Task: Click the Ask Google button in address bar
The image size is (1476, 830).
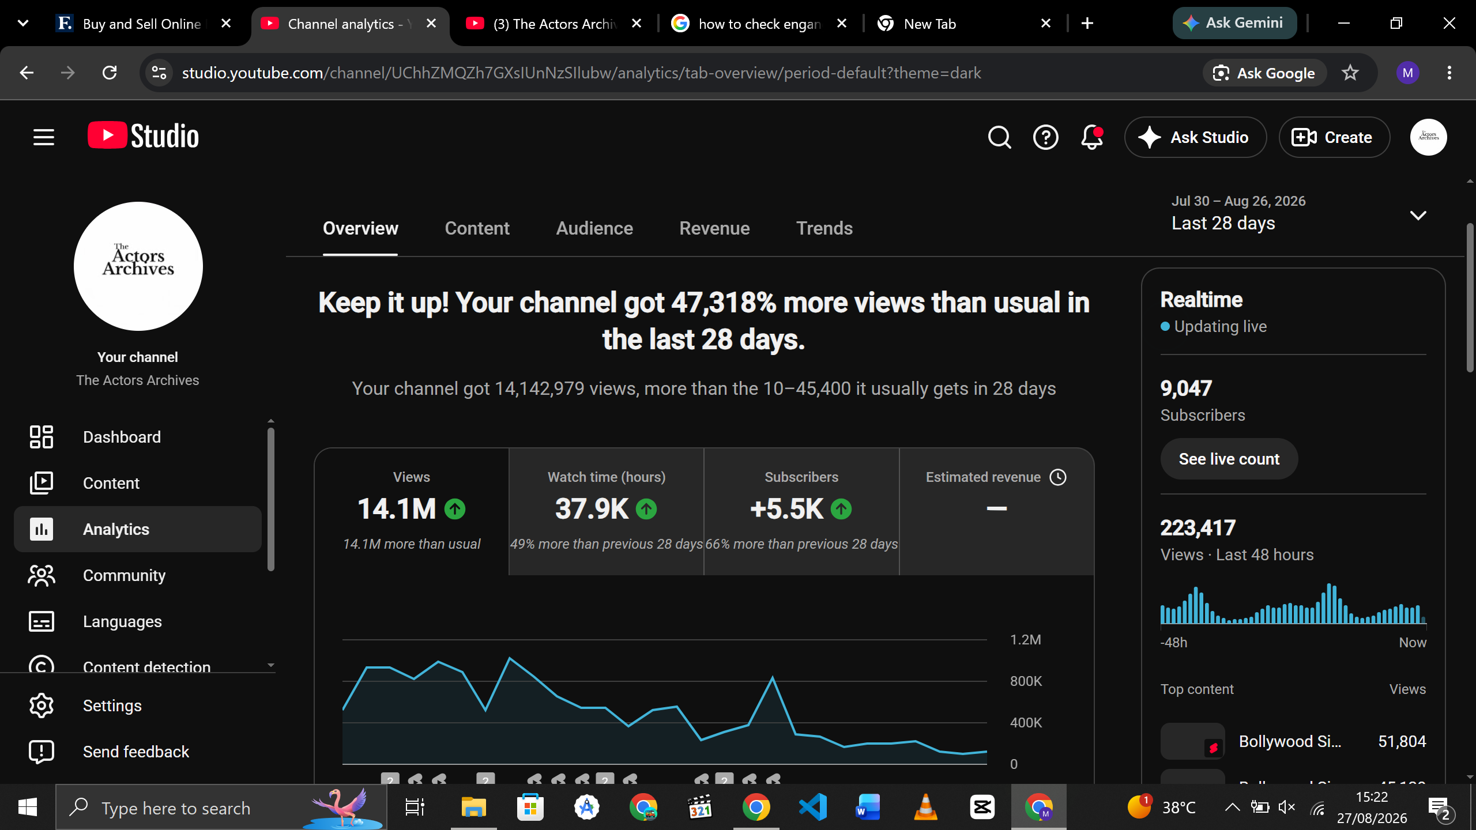Action: pyautogui.click(x=1264, y=73)
